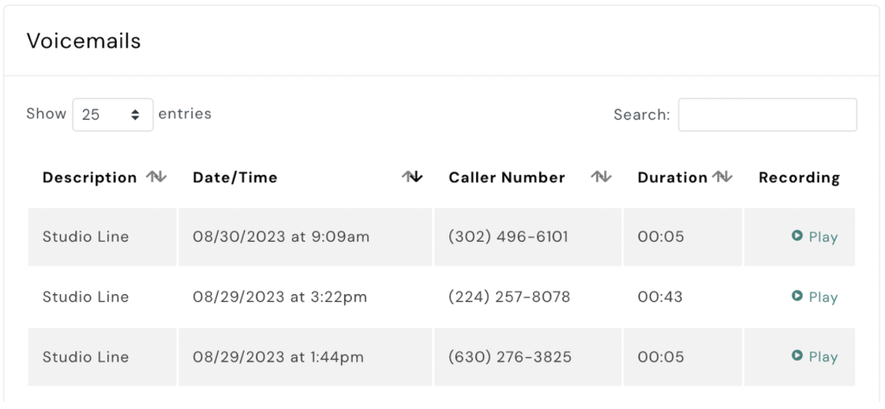This screenshot has height=409, width=885.
Task: Click the Recording column header
Action: 799,178
